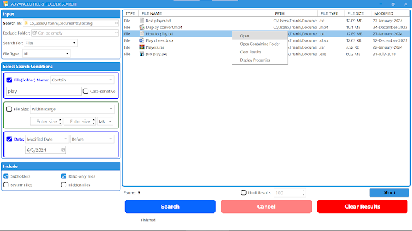Image resolution: width=412 pixels, height=231 pixels.
Task: Enable Limit Results checkbox
Action: (x=243, y=193)
